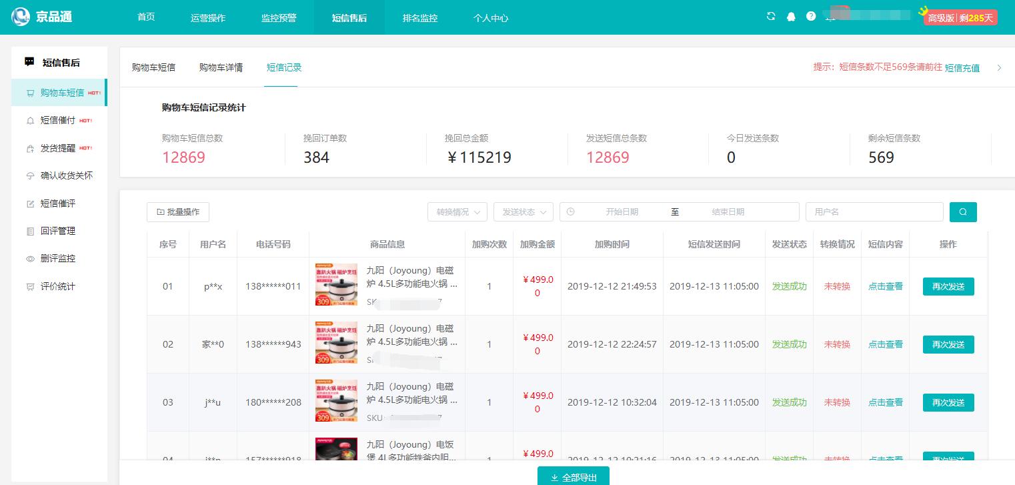Click phone number 138******011
This screenshot has height=485, width=1015.
point(273,286)
